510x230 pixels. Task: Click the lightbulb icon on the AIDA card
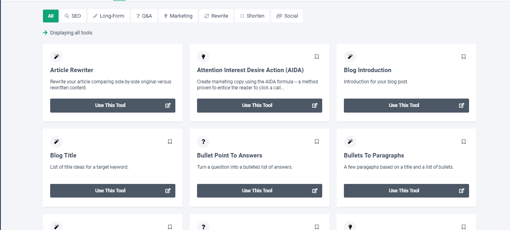pyautogui.click(x=203, y=57)
